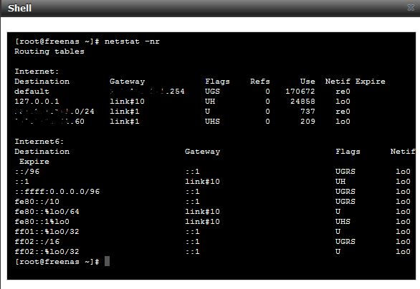This screenshot has width=420, height=289.
Task: Click the 'ff02::/16' destination entry
Action: [x=37, y=242]
